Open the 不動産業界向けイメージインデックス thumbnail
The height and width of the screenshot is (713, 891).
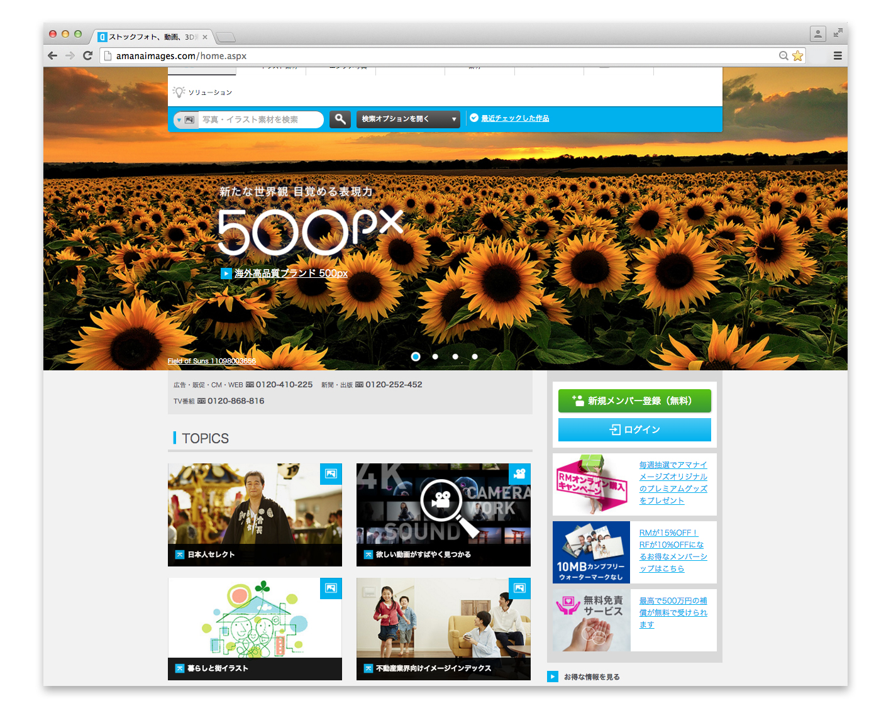[443, 629]
